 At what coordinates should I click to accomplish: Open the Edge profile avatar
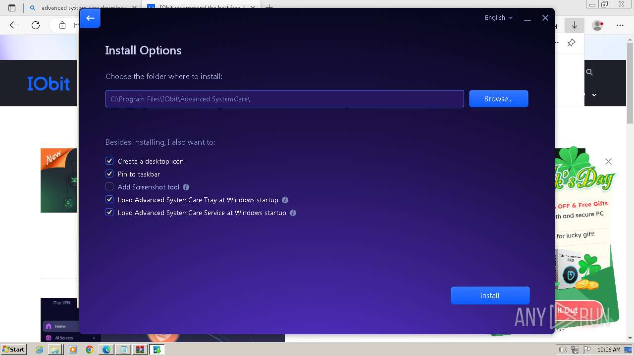point(598,25)
